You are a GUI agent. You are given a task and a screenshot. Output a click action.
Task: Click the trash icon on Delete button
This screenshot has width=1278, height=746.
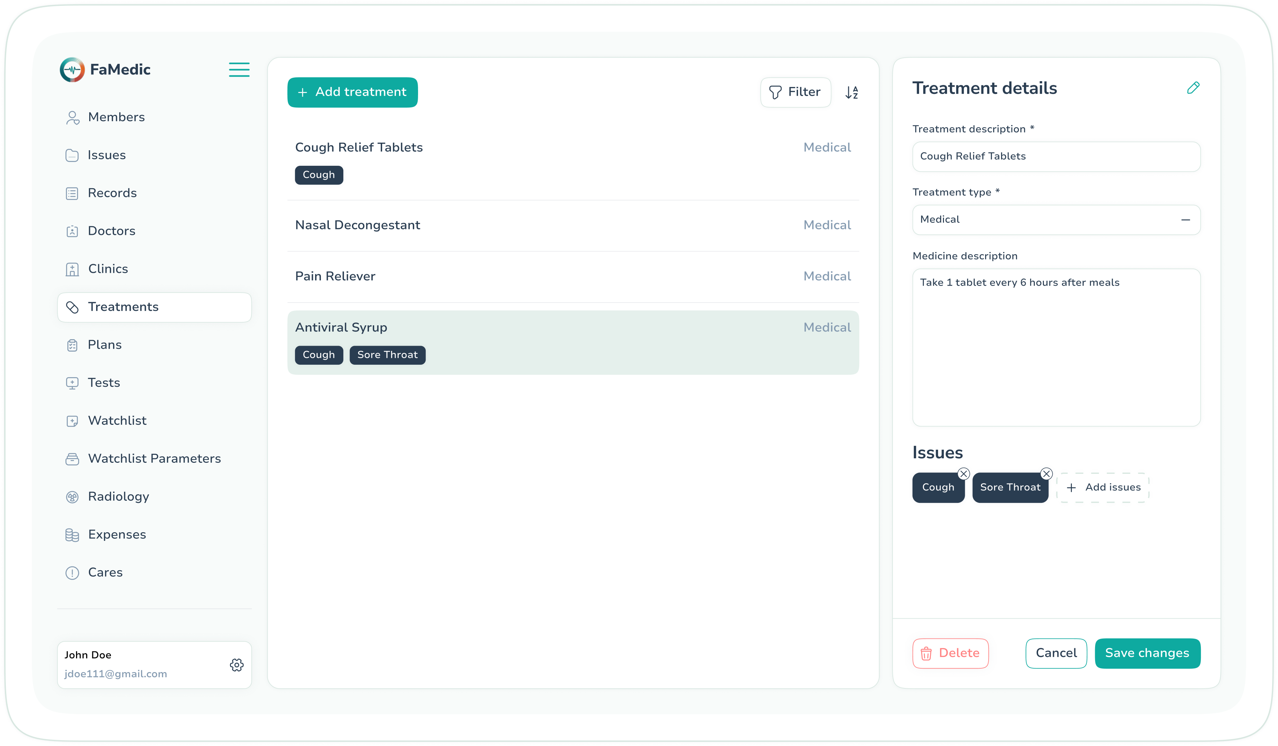926,654
